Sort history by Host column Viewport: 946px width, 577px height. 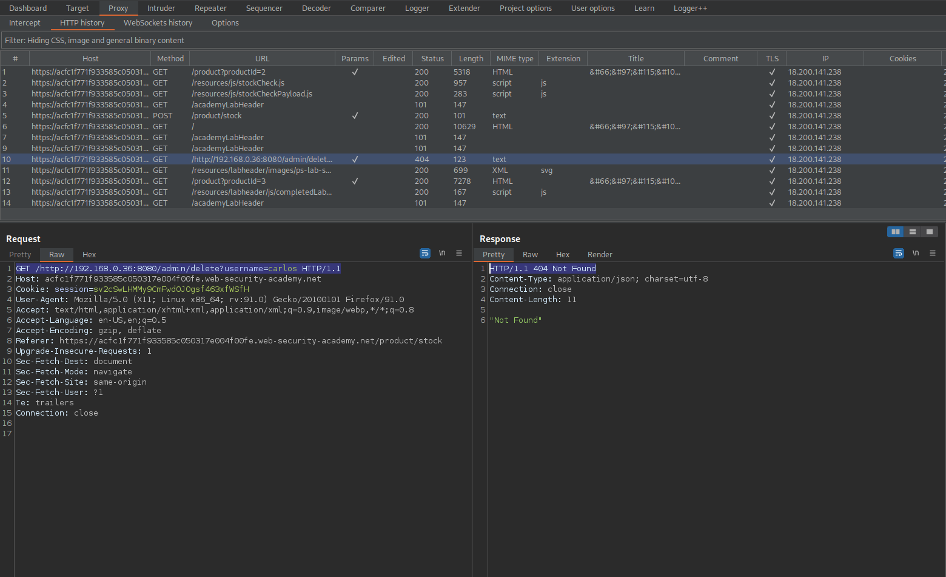click(90, 58)
